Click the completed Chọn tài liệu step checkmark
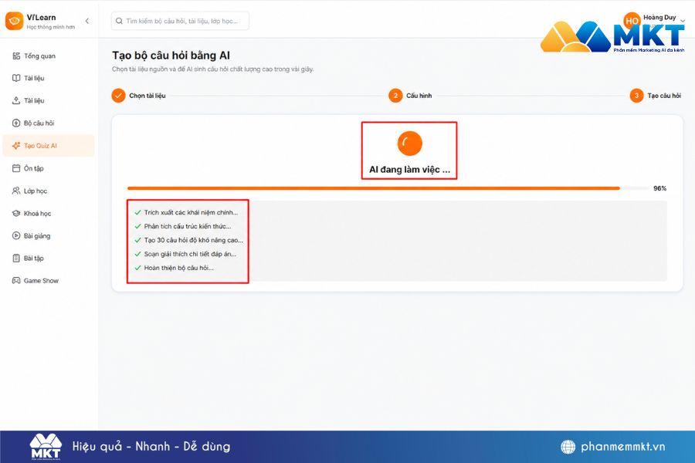This screenshot has height=463, width=695. (118, 96)
